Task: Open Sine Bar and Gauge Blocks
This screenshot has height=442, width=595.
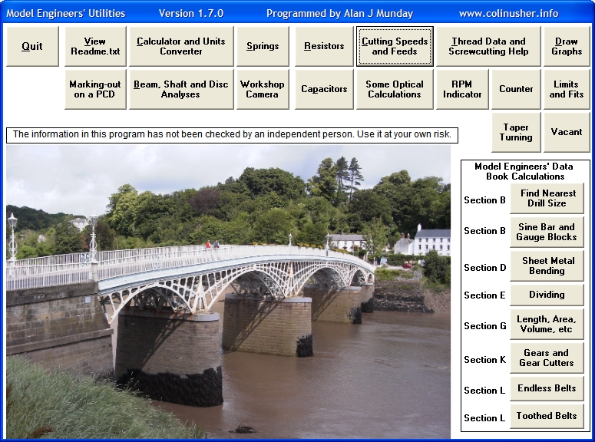Action: pos(547,233)
